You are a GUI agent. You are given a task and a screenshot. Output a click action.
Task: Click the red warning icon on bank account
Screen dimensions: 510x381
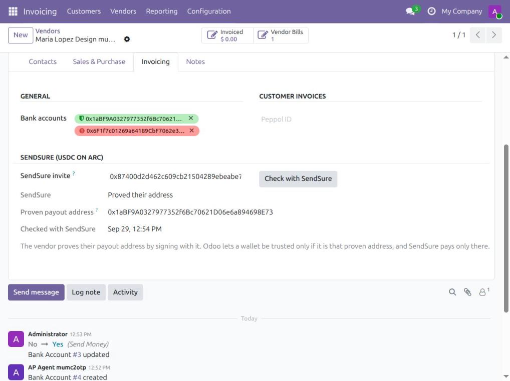[82, 131]
